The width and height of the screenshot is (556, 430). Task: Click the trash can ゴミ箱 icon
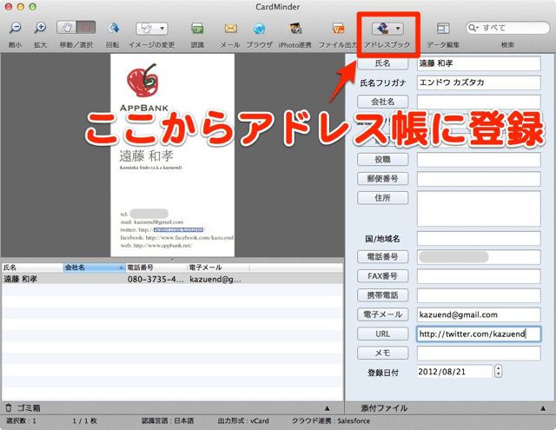[9, 408]
